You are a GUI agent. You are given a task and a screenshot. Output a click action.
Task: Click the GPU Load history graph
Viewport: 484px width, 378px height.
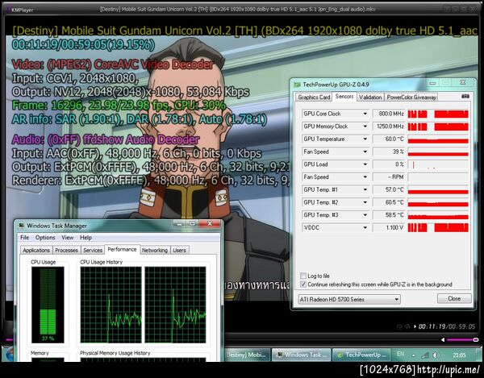(x=438, y=164)
